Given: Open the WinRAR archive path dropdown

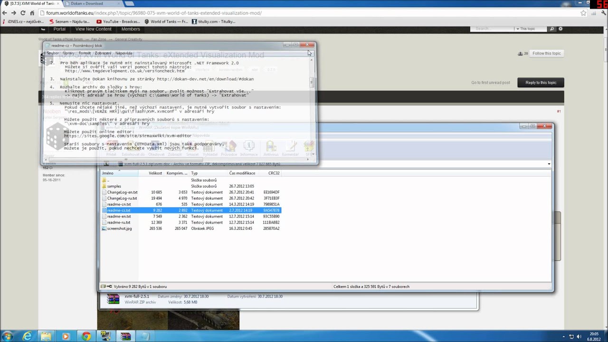Looking at the screenshot, I should [x=549, y=164].
